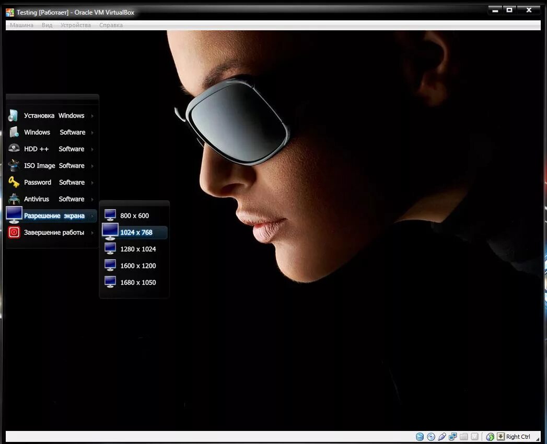Click the network adapters status icon

[453, 436]
